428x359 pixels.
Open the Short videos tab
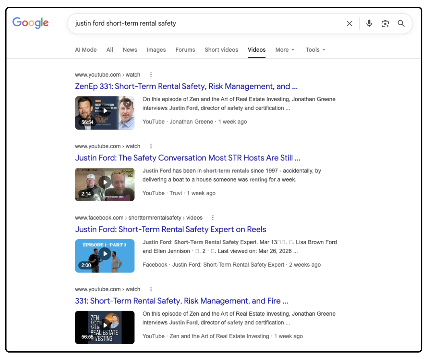coord(221,50)
